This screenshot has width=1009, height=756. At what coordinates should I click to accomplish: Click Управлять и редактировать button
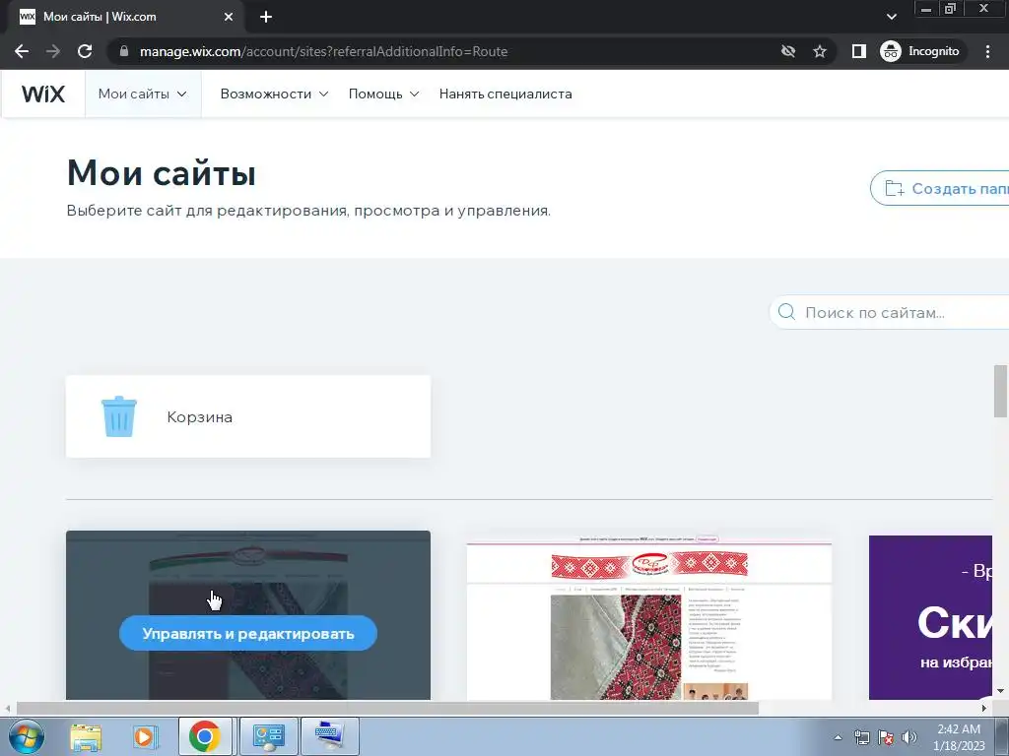[x=247, y=633]
